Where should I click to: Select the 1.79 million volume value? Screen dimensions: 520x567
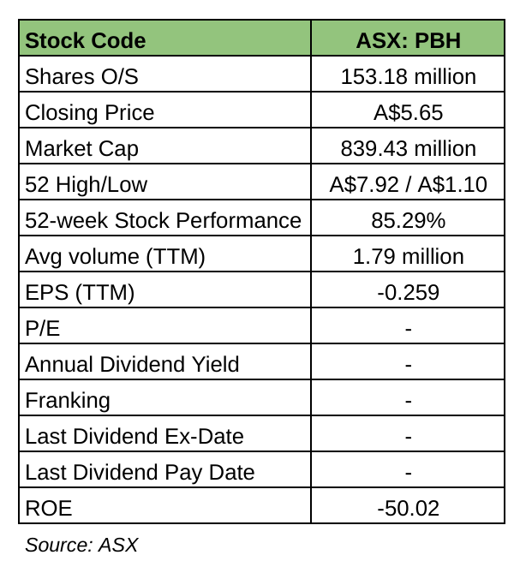coord(408,256)
